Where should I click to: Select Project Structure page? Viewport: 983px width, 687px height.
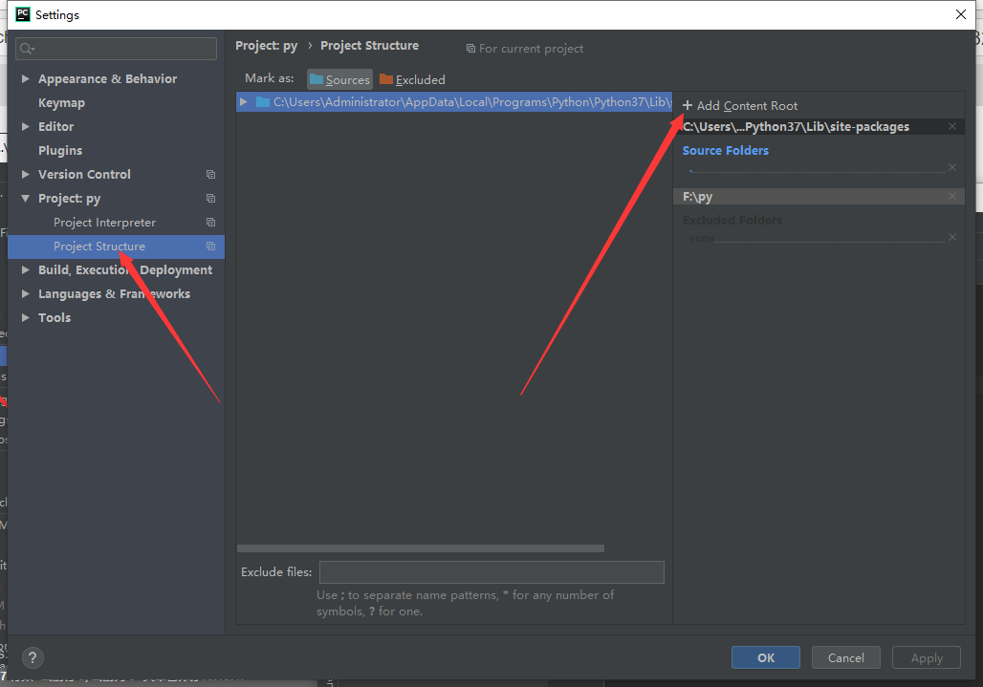pyautogui.click(x=116, y=247)
